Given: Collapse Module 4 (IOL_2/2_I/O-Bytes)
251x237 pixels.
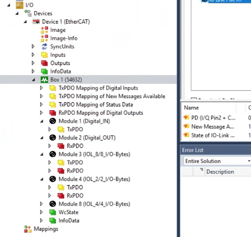Looking at the screenshot, I should (x=42, y=179).
